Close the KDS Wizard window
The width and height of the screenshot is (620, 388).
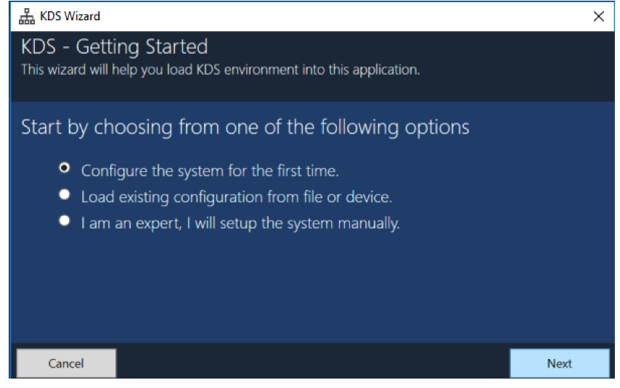click(x=598, y=16)
